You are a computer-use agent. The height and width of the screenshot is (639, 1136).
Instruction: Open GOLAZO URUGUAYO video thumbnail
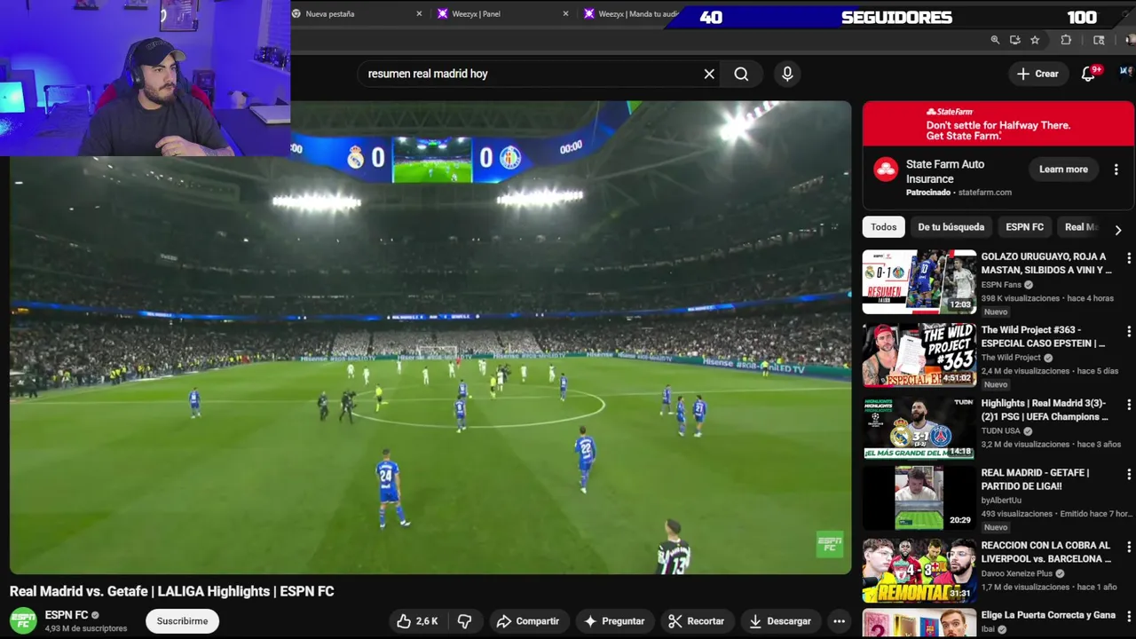[x=919, y=282]
